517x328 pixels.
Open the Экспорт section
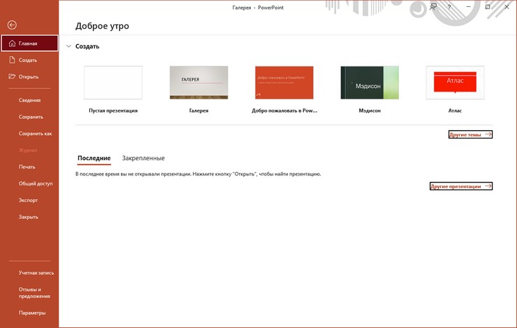(x=29, y=200)
